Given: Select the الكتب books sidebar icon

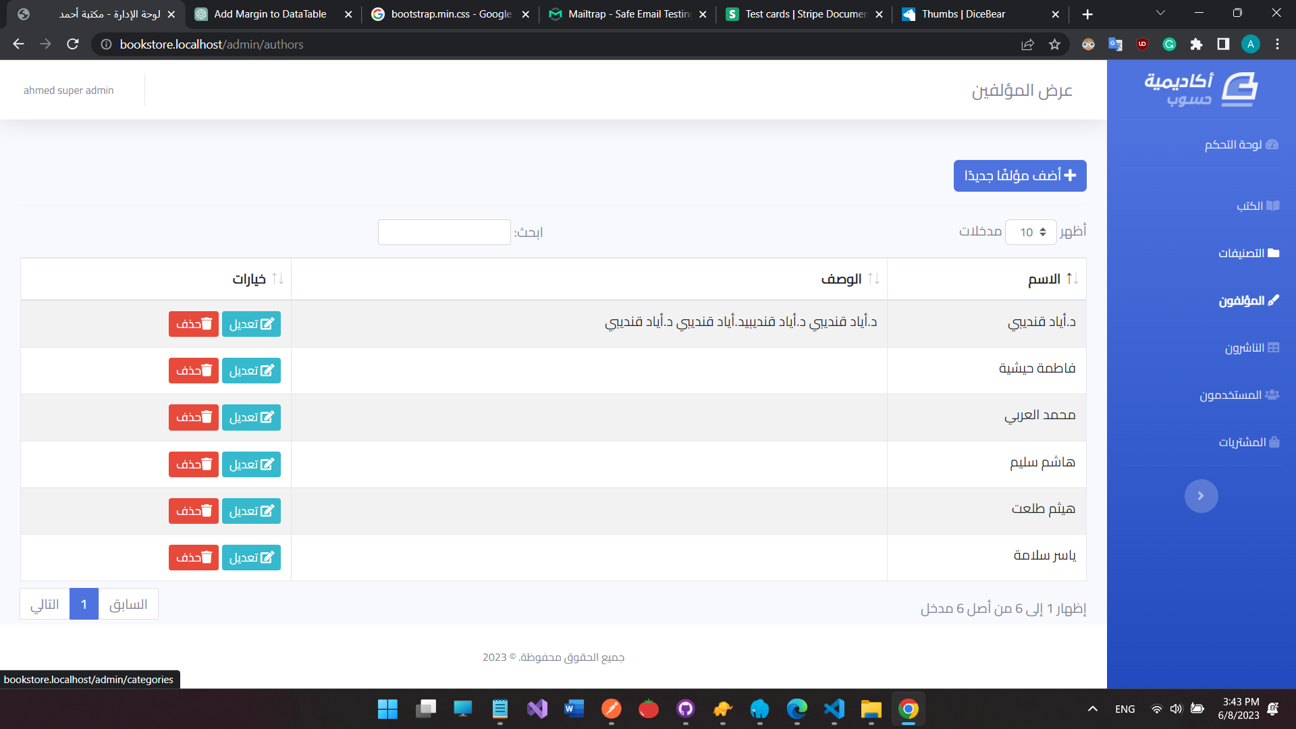Looking at the screenshot, I should tap(1273, 205).
